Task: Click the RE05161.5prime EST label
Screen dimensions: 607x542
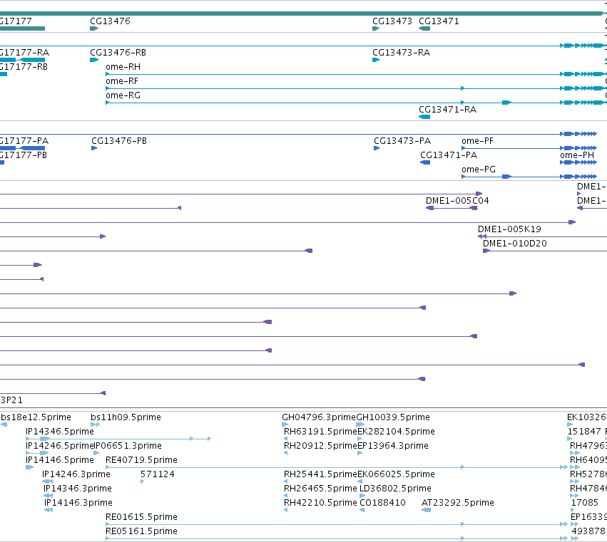Action: pyautogui.click(x=141, y=532)
